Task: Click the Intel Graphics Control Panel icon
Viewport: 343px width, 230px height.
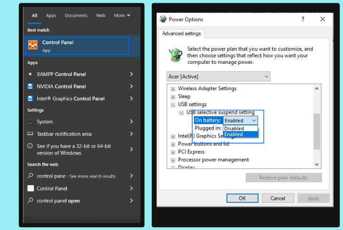Action: click(30, 99)
